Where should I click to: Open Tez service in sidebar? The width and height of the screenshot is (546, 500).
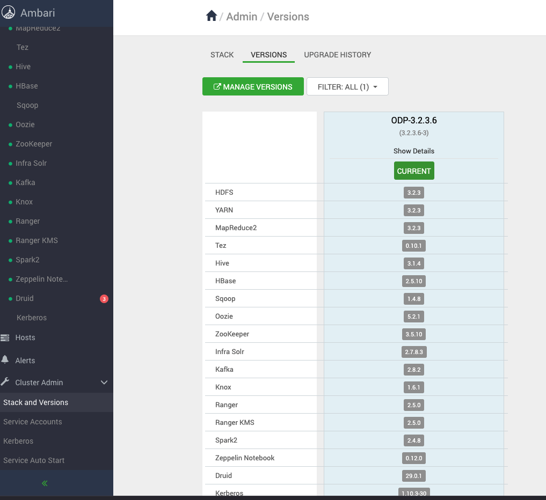pyautogui.click(x=23, y=47)
